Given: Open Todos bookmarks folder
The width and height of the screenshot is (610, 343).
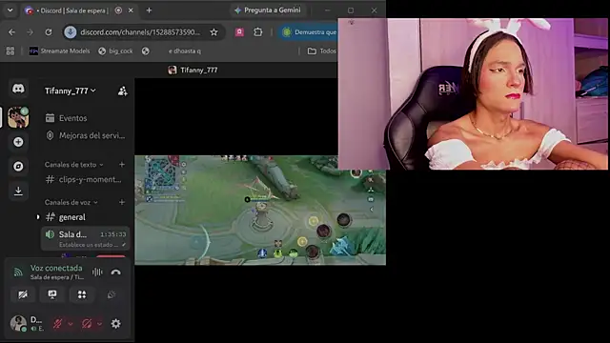Looking at the screenshot, I should [322, 50].
